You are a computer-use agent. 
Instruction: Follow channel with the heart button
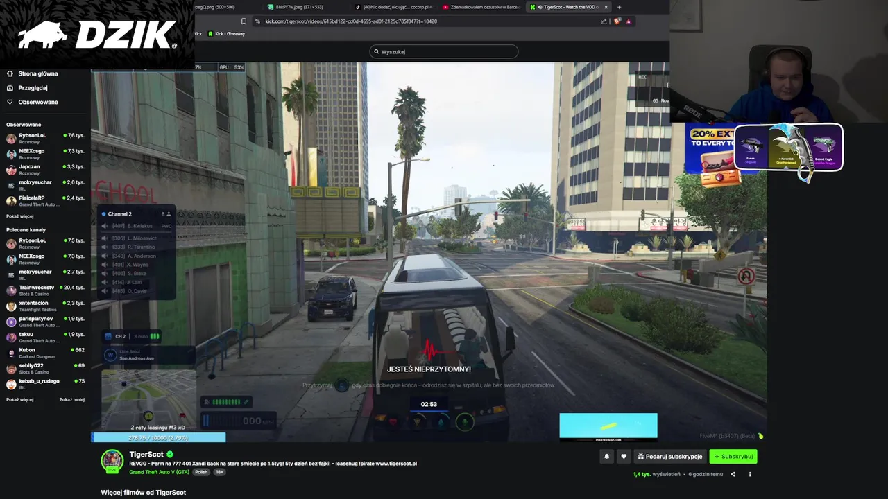[624, 457]
